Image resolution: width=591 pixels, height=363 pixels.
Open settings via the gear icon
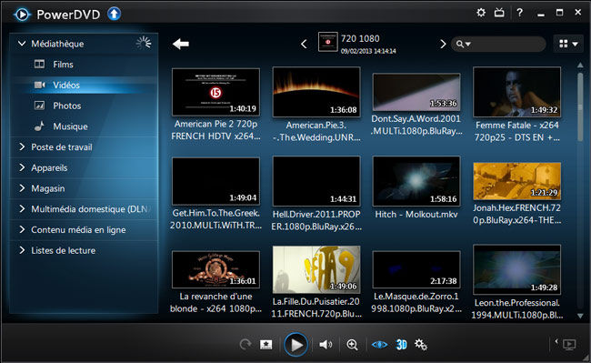(x=481, y=13)
